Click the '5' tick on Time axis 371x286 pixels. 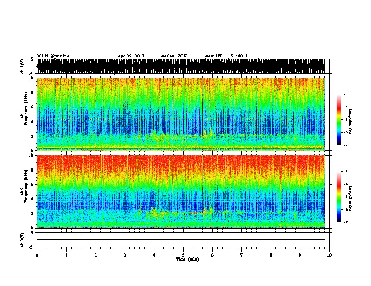tap(183, 255)
